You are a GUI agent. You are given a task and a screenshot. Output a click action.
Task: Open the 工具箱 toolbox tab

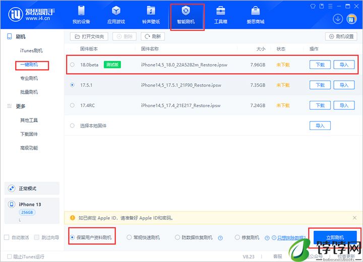221,15
